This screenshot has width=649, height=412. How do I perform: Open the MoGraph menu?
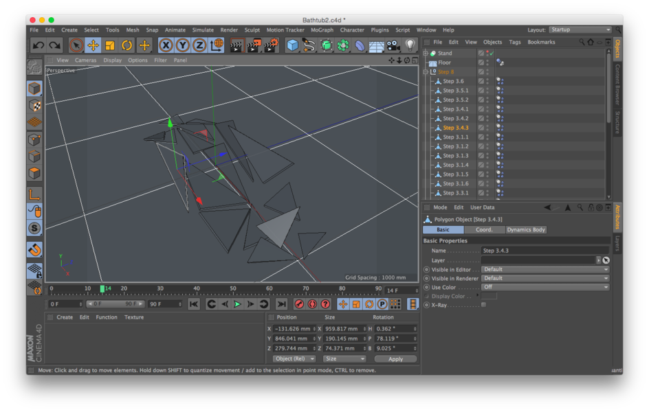point(322,30)
